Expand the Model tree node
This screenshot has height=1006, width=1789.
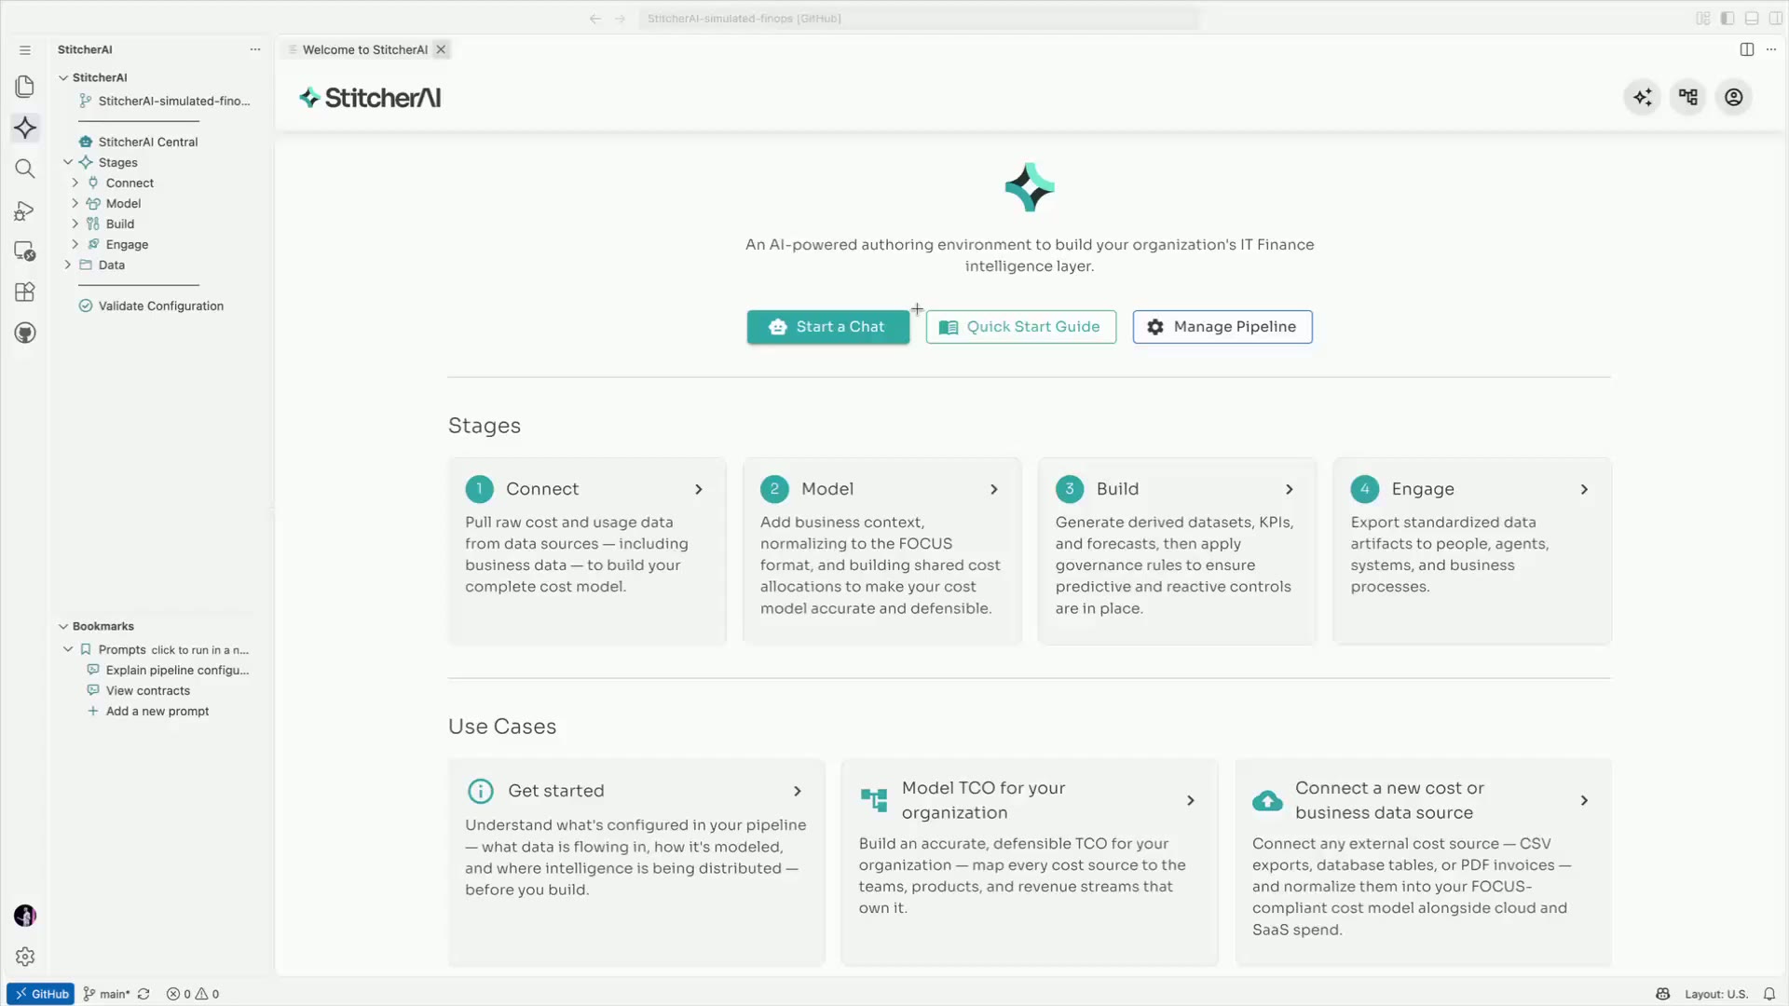pos(75,203)
